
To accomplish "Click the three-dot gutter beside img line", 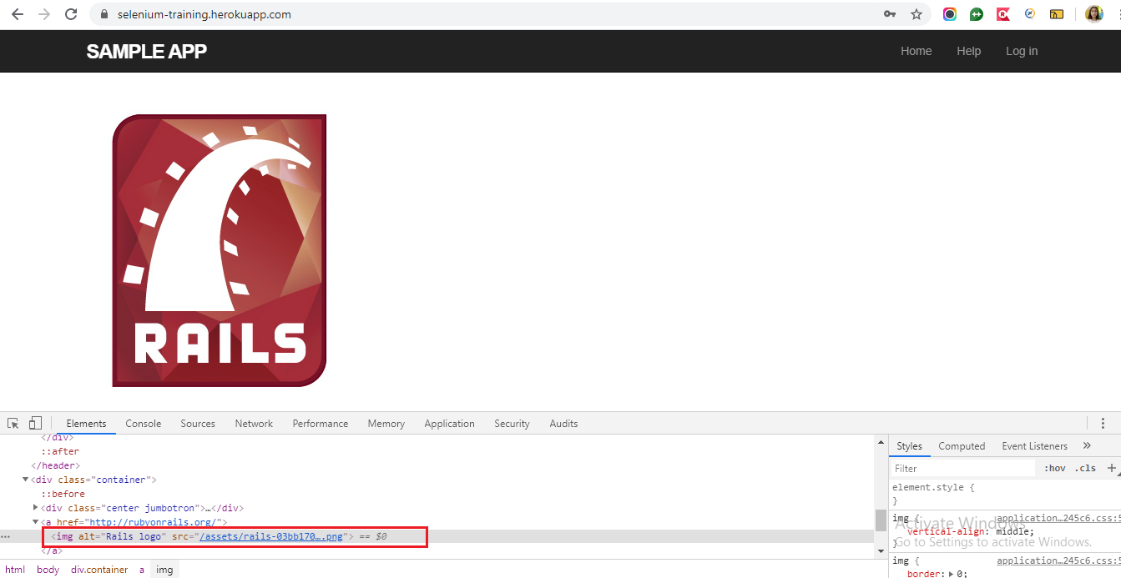I will (5, 536).
